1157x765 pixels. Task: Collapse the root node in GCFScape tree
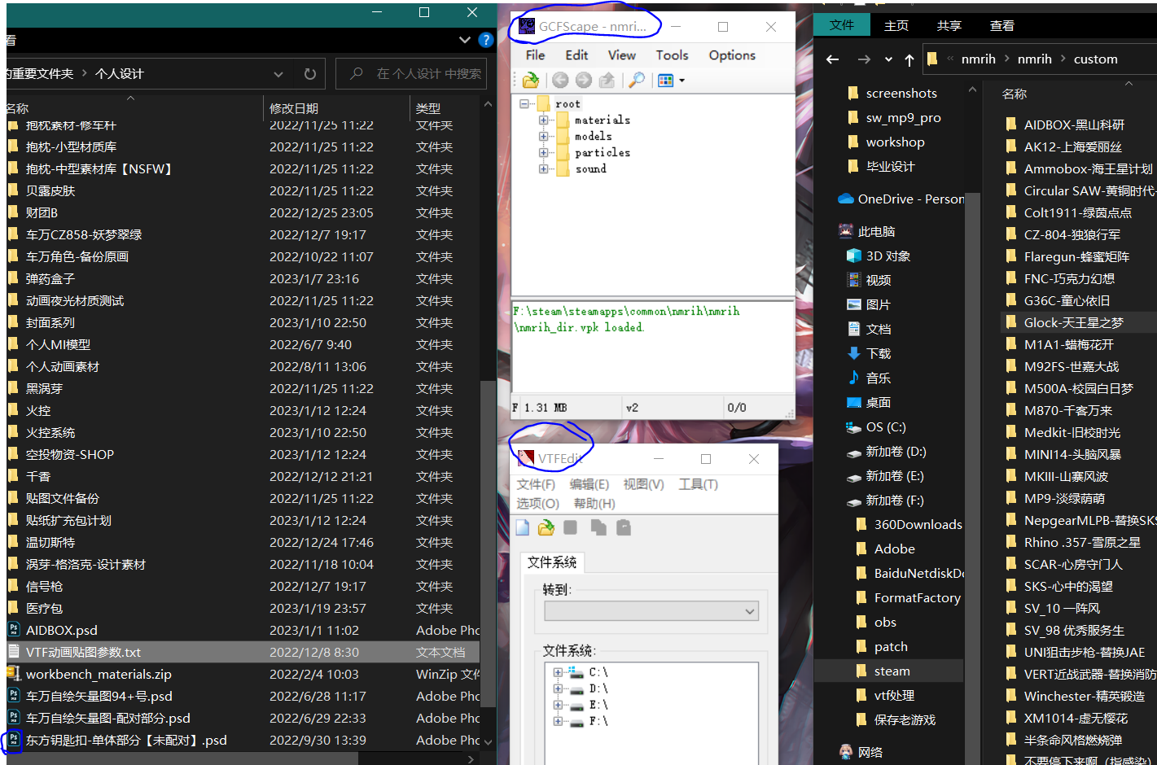tap(525, 103)
